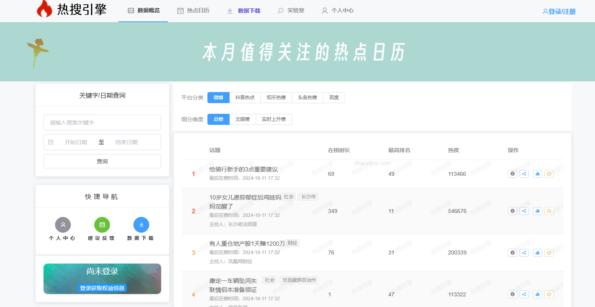Click the 登录获取权益信息 banner button
The image size is (595, 307).
(x=102, y=288)
